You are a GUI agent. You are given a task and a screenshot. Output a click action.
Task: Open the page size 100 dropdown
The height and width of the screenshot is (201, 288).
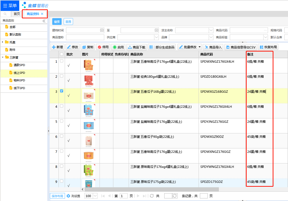[x=95, y=196]
